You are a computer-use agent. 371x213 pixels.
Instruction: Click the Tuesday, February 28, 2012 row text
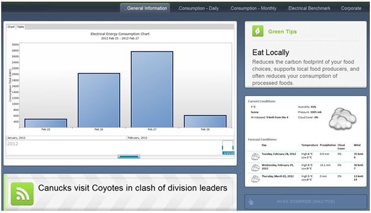click(x=279, y=154)
